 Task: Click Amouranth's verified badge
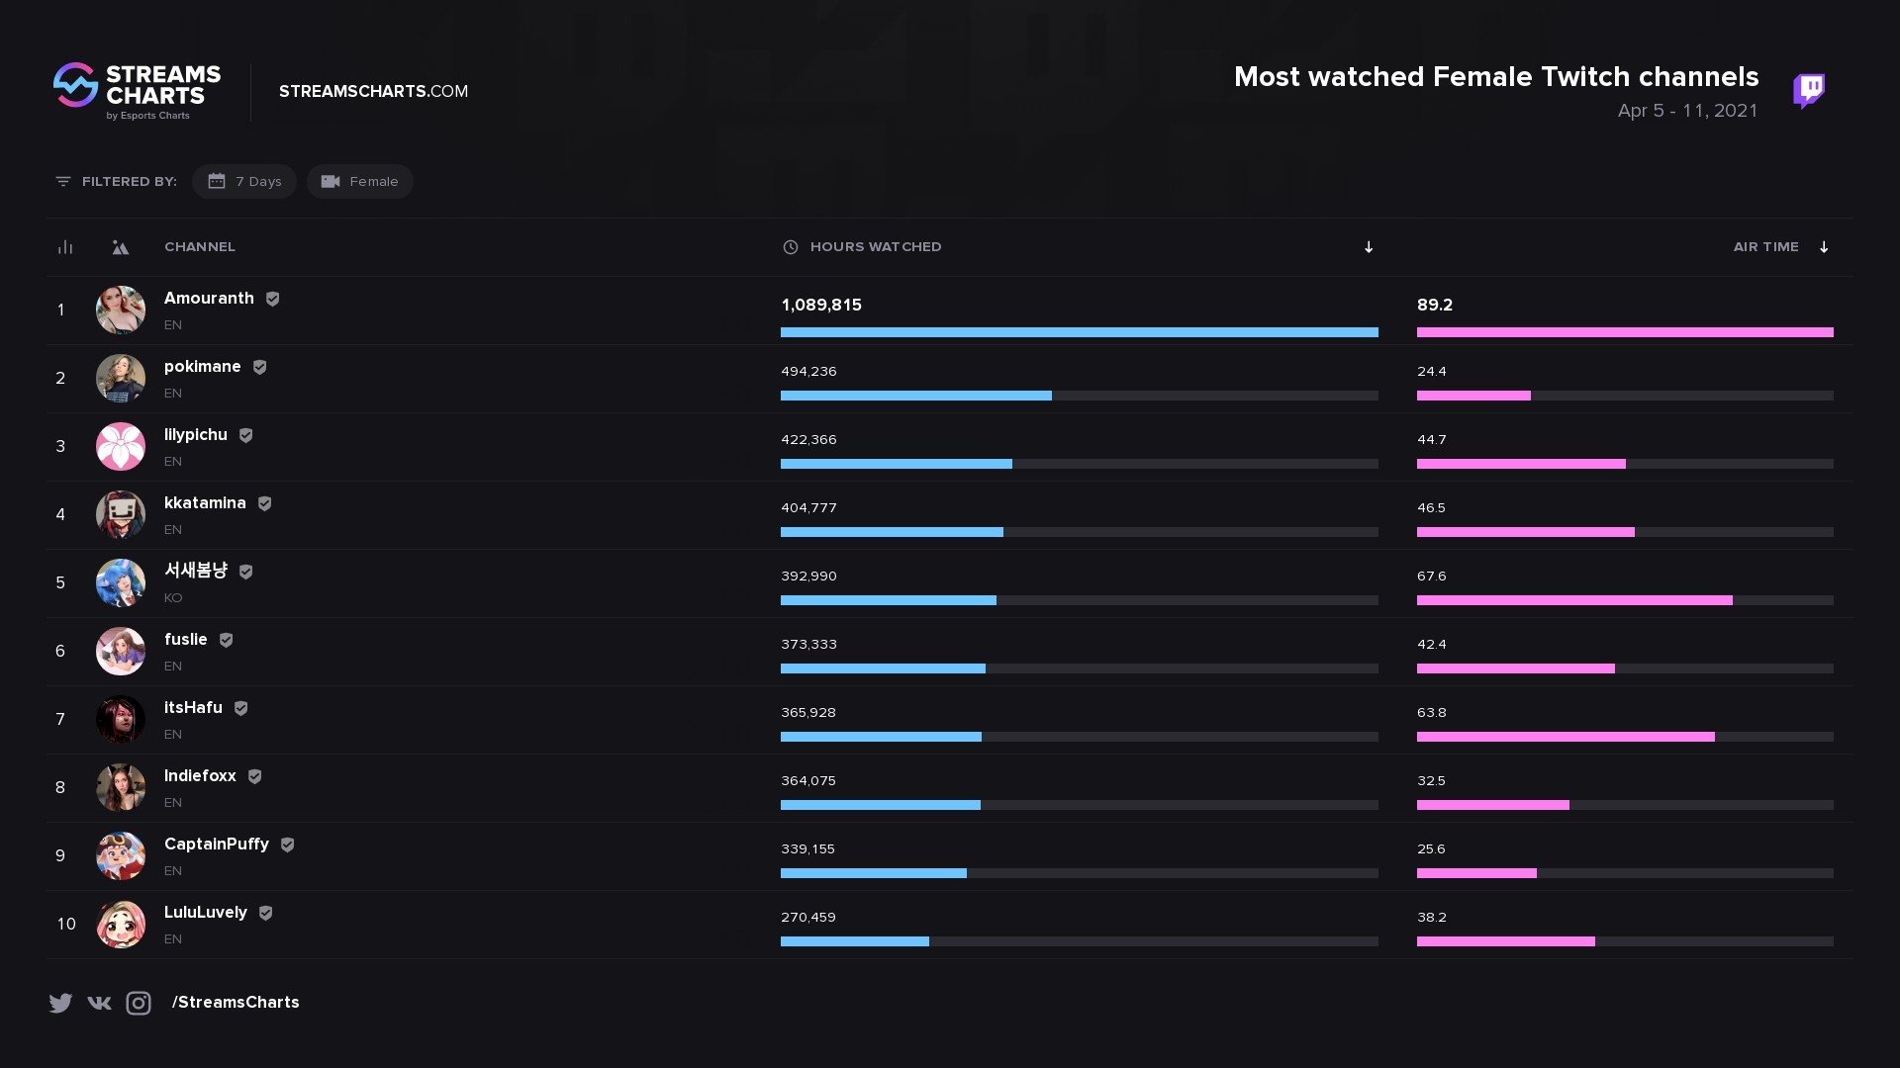[x=273, y=299]
